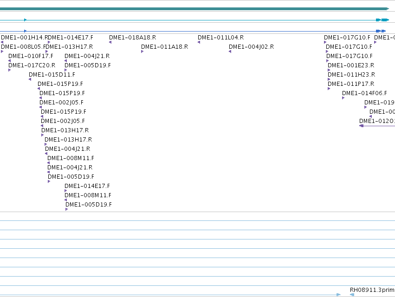The height and width of the screenshot is (297, 395).
Task: Select the arrow glyph under DME1-011P17.R
Action: pos(329,89)
